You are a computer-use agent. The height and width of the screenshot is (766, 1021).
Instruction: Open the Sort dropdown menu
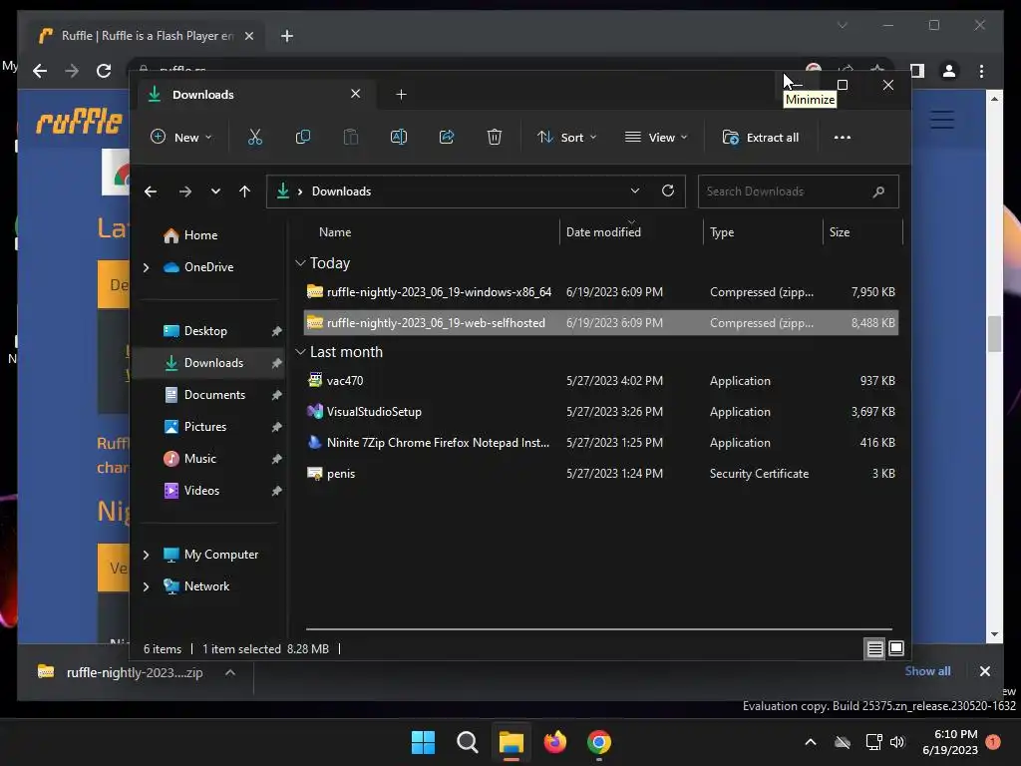(x=566, y=138)
